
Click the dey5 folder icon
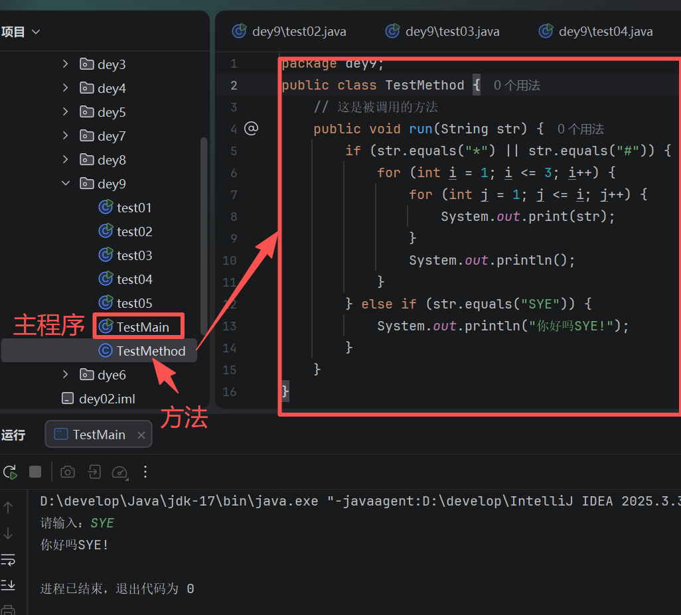(x=87, y=112)
